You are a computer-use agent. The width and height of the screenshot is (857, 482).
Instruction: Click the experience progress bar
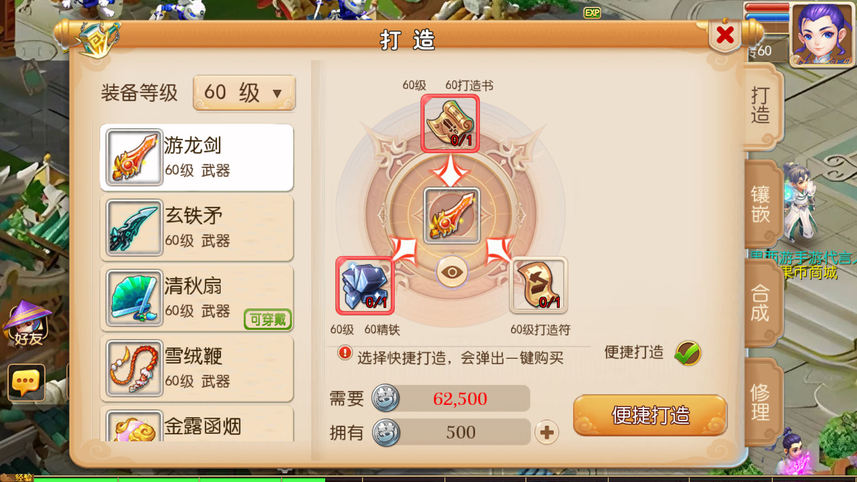pos(428,479)
